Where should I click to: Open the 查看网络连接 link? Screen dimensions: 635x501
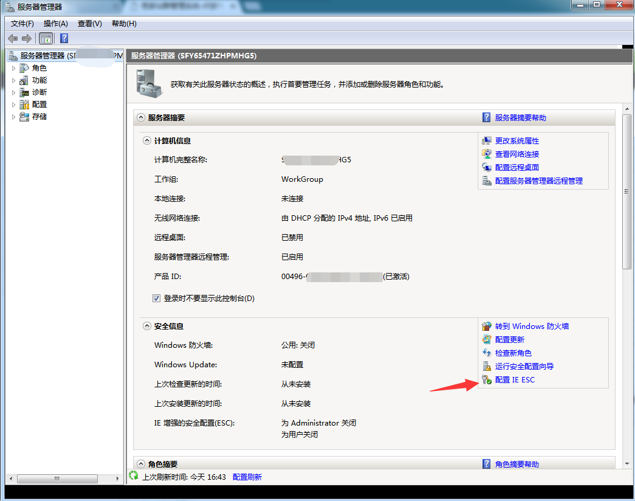[x=517, y=154]
